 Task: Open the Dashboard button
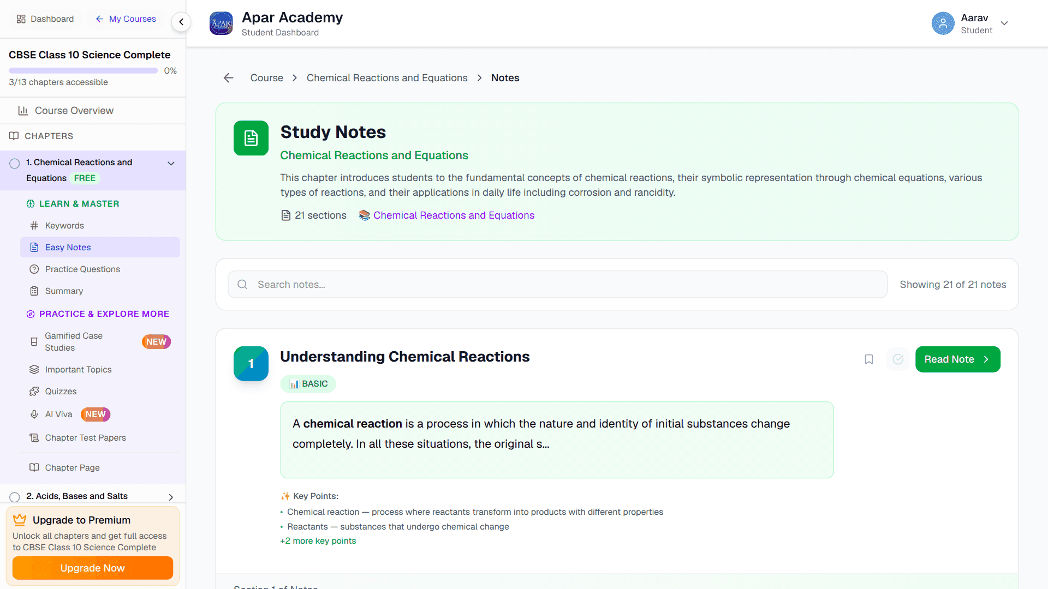tap(45, 19)
